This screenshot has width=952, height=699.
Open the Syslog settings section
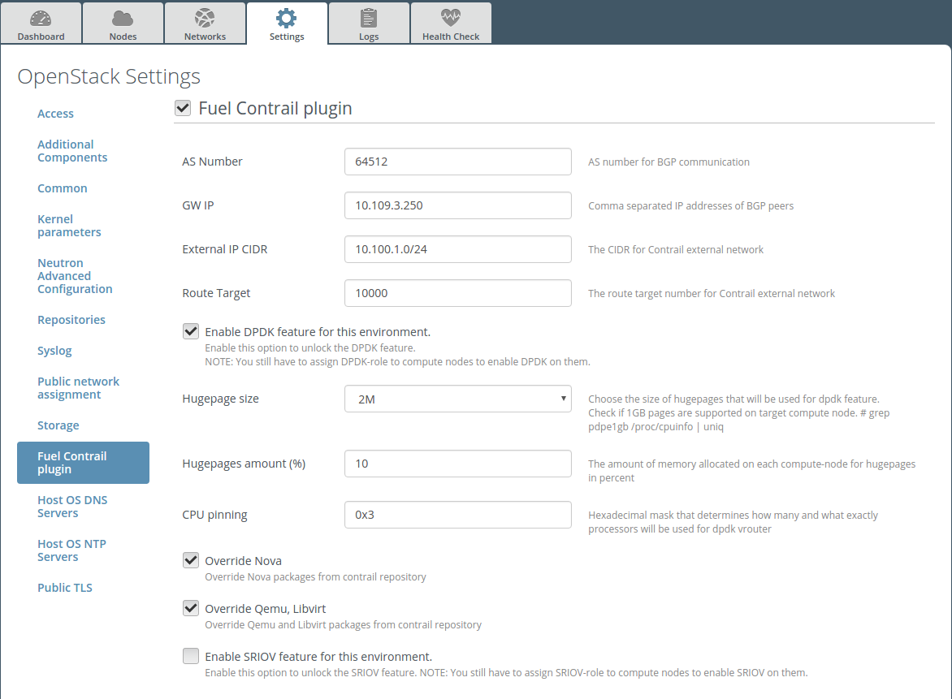[x=54, y=351]
